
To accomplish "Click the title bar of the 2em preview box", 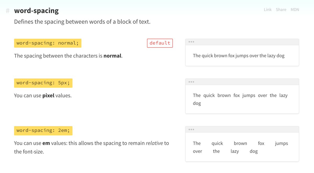I will click(242, 129).
